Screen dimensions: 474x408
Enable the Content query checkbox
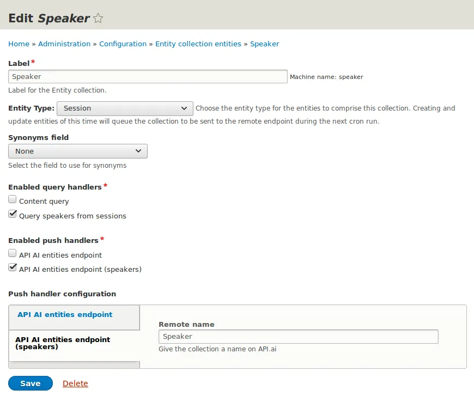pyautogui.click(x=13, y=199)
